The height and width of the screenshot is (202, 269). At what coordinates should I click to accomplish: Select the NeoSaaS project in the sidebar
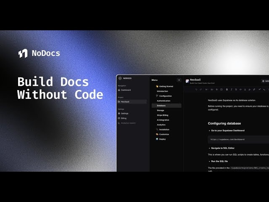132,102
